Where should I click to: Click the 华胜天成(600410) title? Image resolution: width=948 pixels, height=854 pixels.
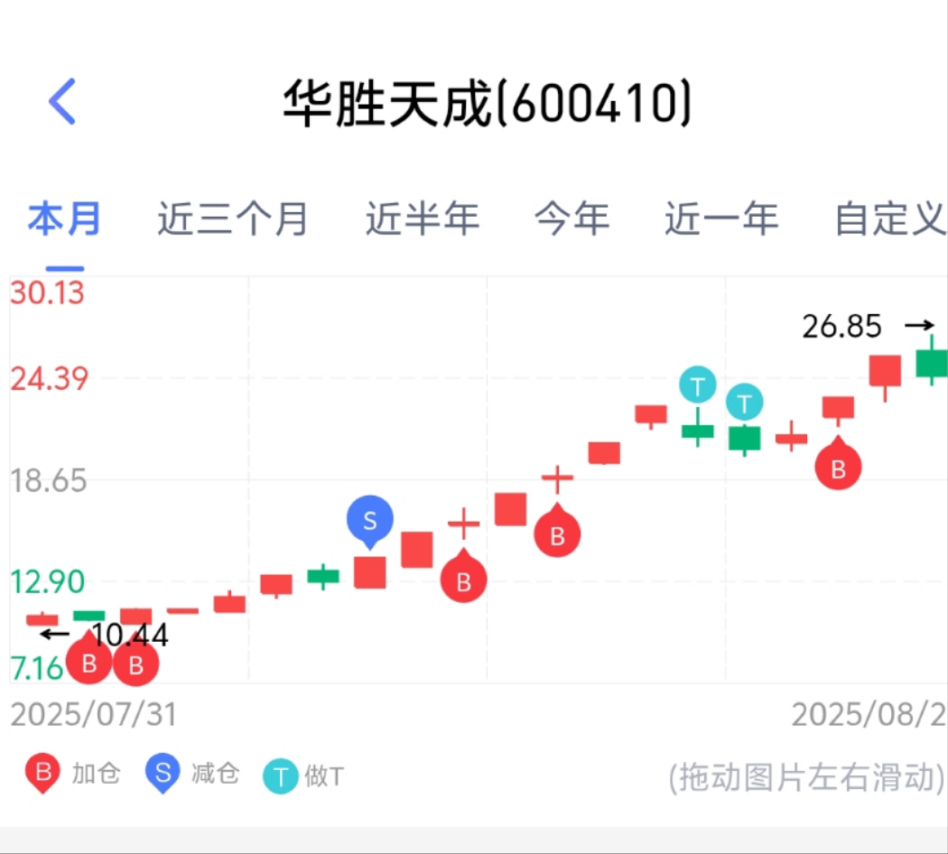tap(488, 104)
